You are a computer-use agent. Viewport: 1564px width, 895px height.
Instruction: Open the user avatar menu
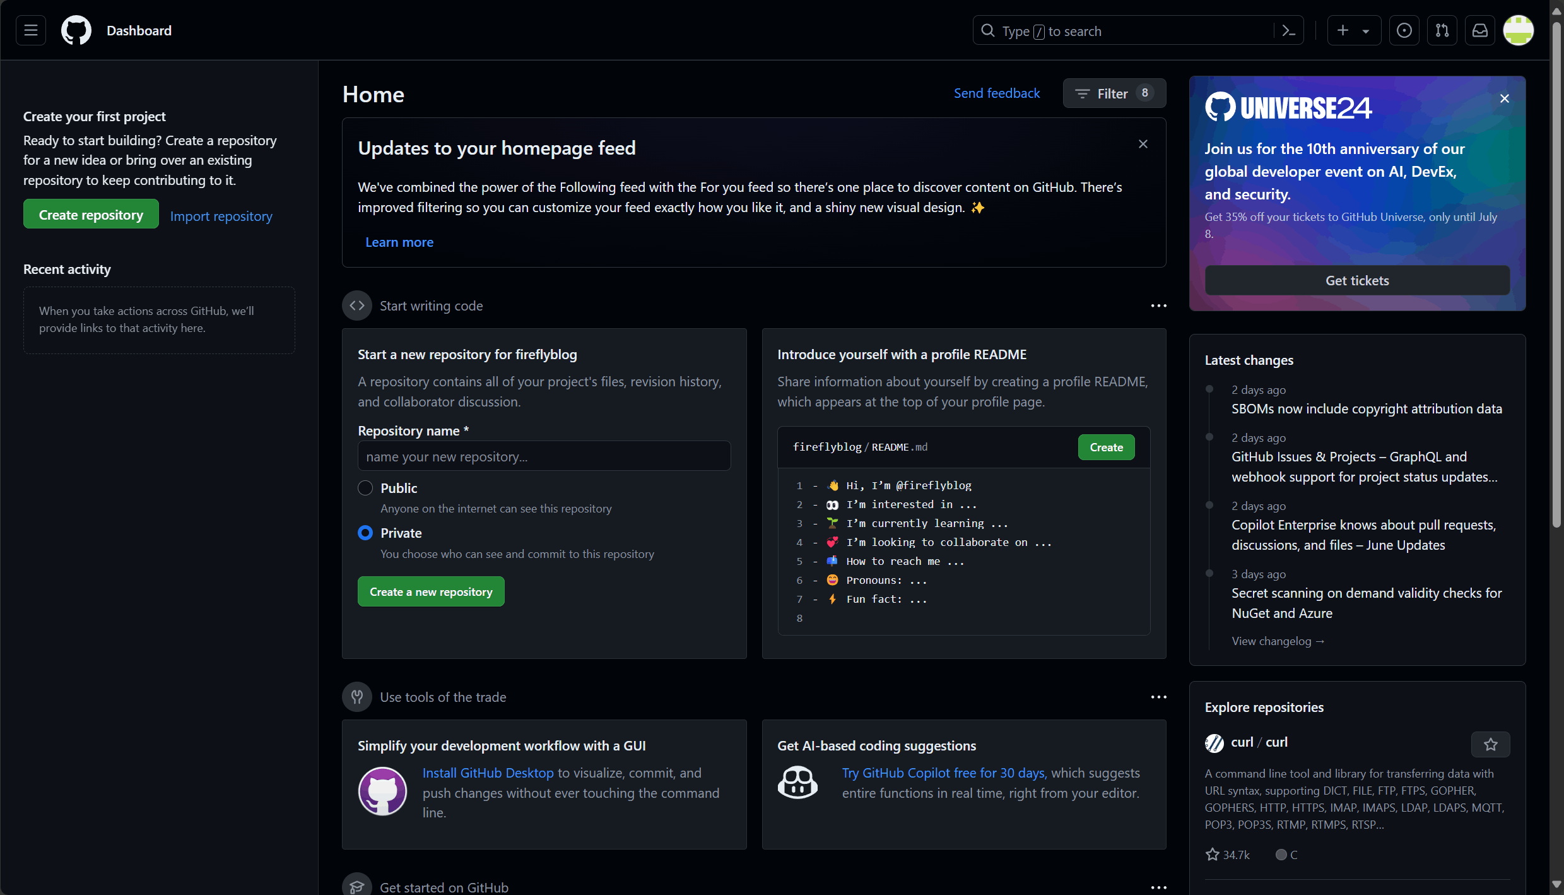pos(1519,30)
